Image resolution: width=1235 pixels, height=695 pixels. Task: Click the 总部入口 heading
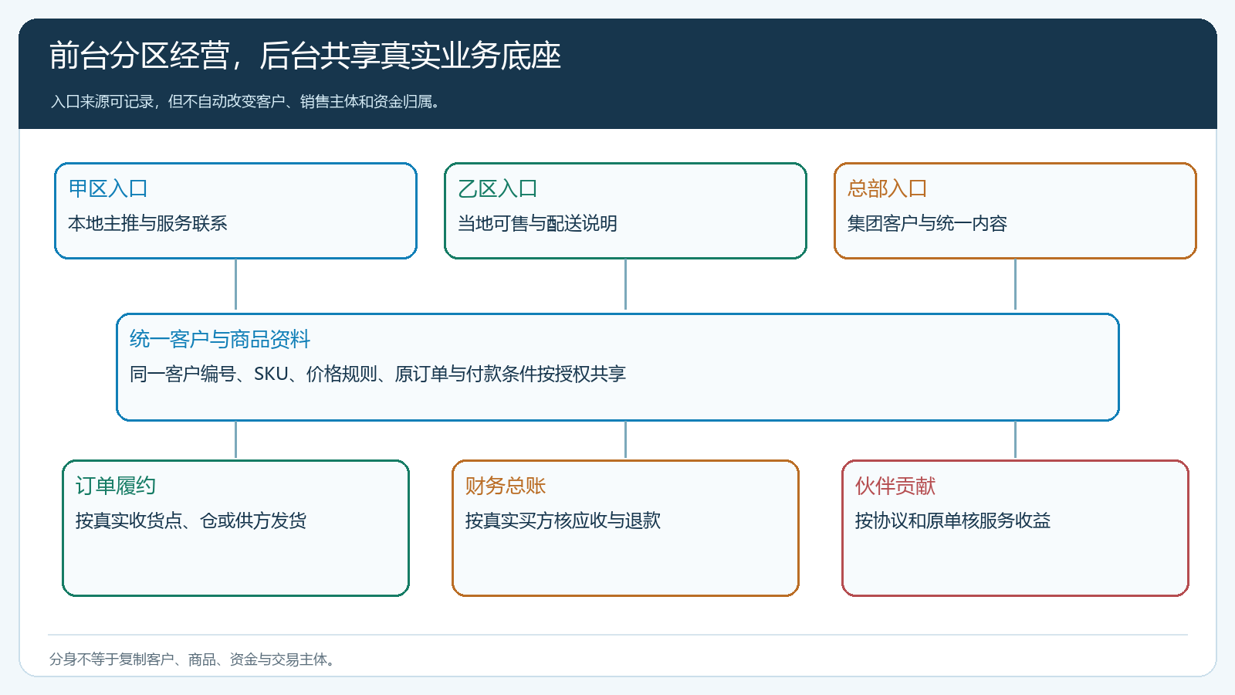[x=888, y=188]
